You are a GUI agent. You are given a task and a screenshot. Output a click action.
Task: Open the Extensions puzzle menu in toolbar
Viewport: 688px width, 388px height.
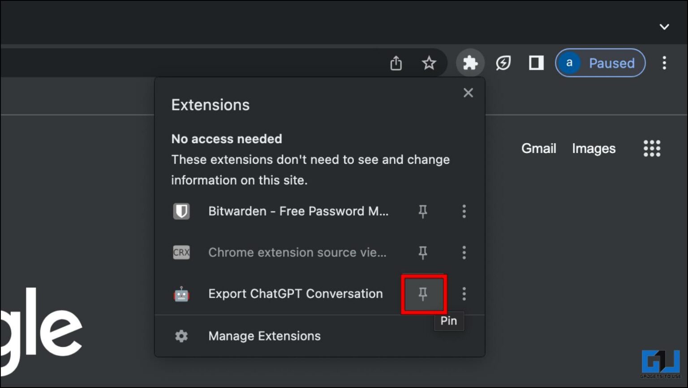[x=470, y=63]
